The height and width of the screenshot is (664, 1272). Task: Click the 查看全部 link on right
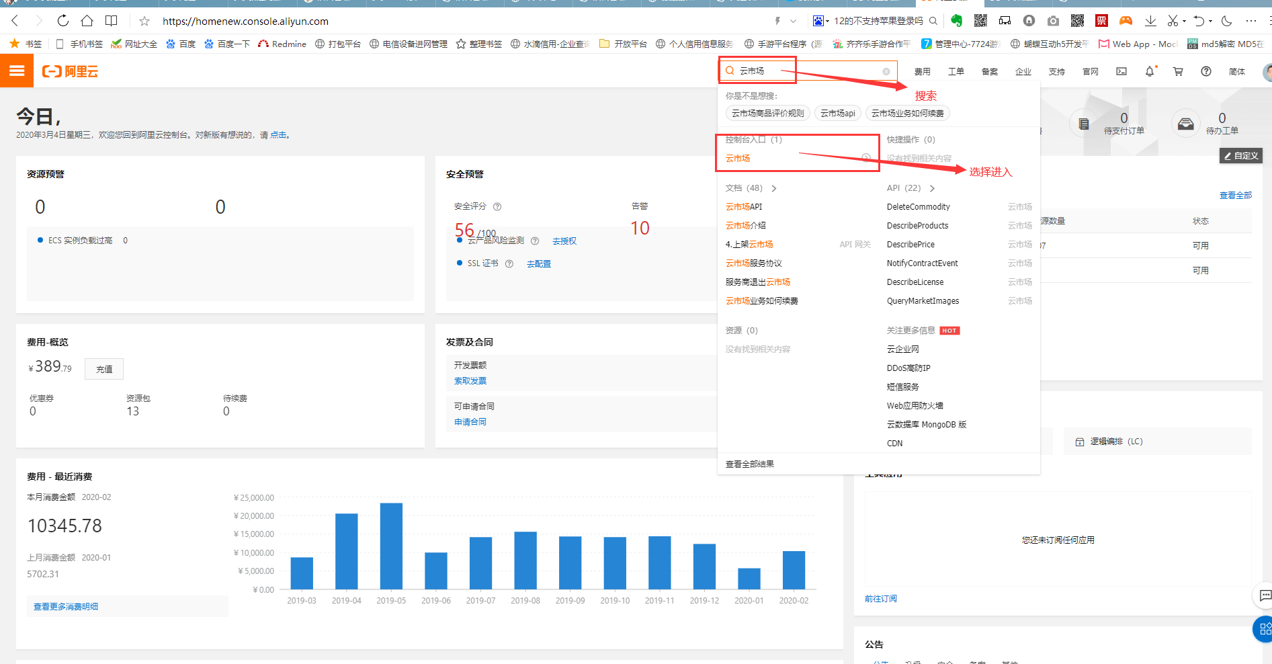click(x=1236, y=196)
